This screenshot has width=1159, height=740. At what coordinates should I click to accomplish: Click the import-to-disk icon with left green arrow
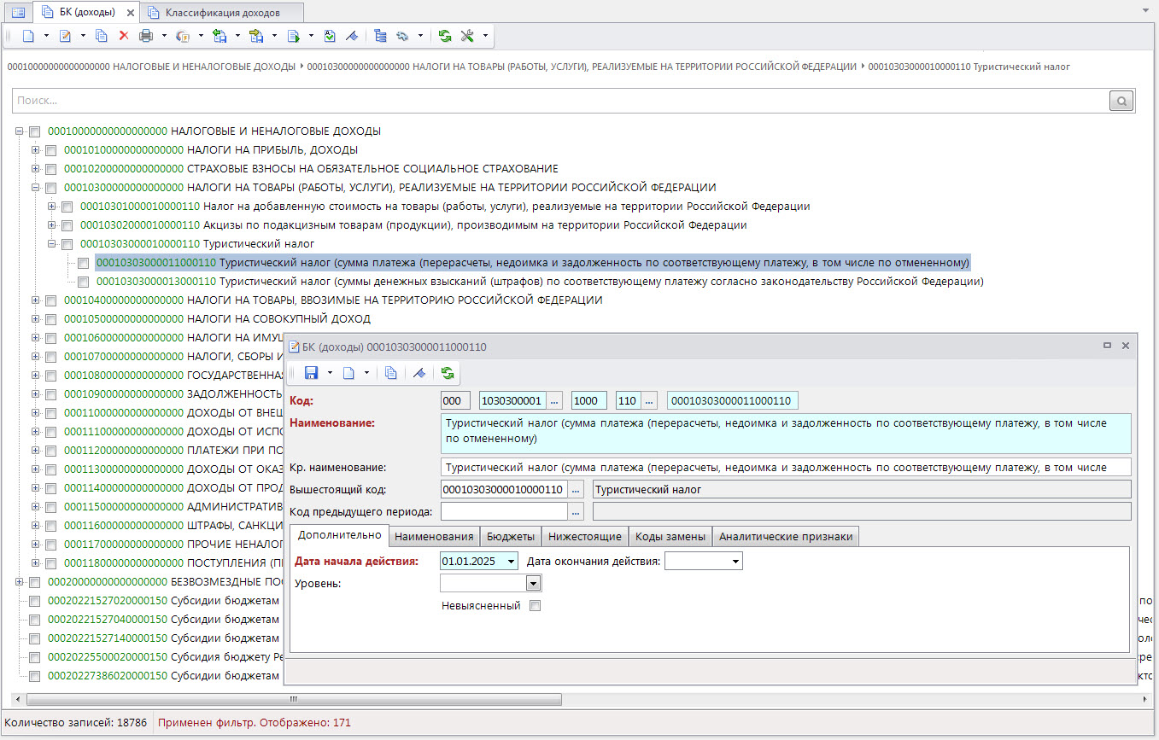(x=220, y=36)
